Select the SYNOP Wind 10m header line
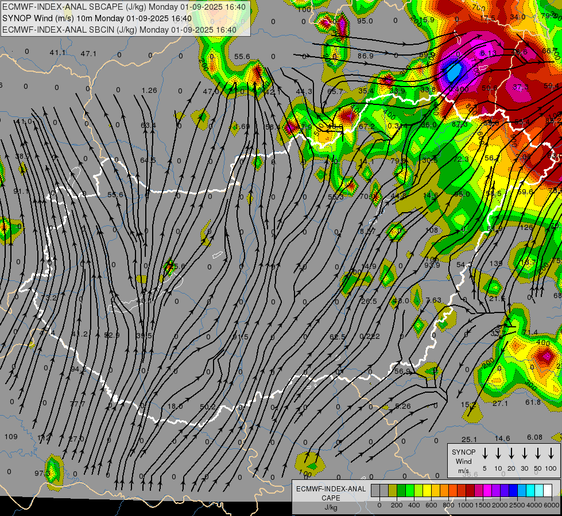The height and width of the screenshot is (516, 562). pos(97,18)
